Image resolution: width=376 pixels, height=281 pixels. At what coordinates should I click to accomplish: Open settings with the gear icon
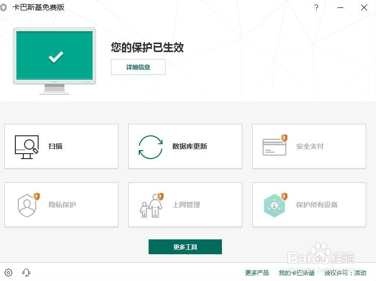point(8,273)
